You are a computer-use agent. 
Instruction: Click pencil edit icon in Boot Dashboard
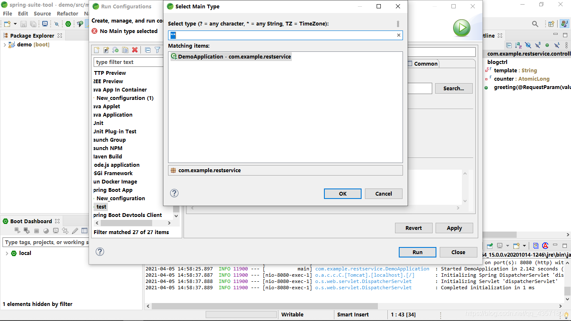coord(75,231)
